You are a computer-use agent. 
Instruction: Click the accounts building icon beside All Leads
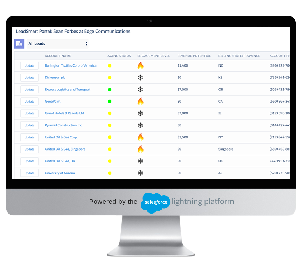[19, 43]
